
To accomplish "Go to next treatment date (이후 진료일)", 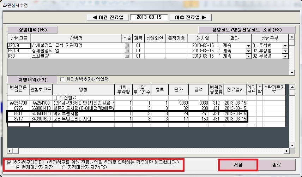I will coord(191,17).
